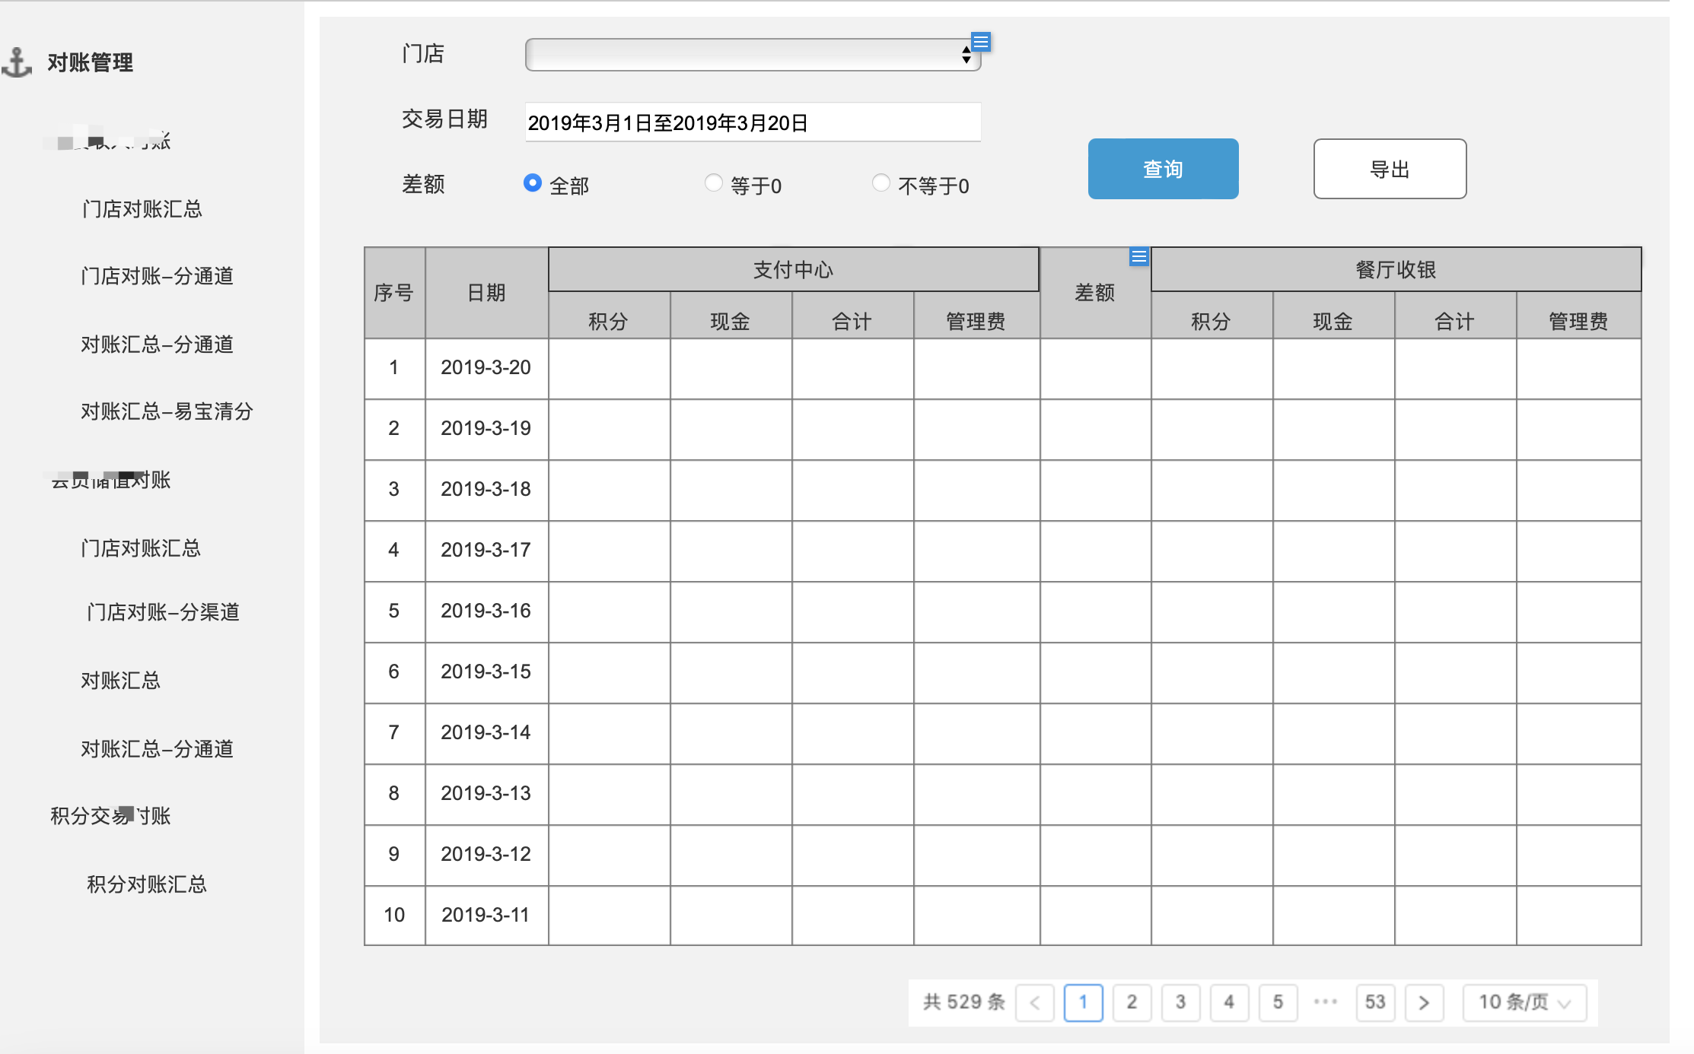Image resolution: width=1694 pixels, height=1054 pixels.
Task: Go to page 3
Action: (x=1180, y=1002)
